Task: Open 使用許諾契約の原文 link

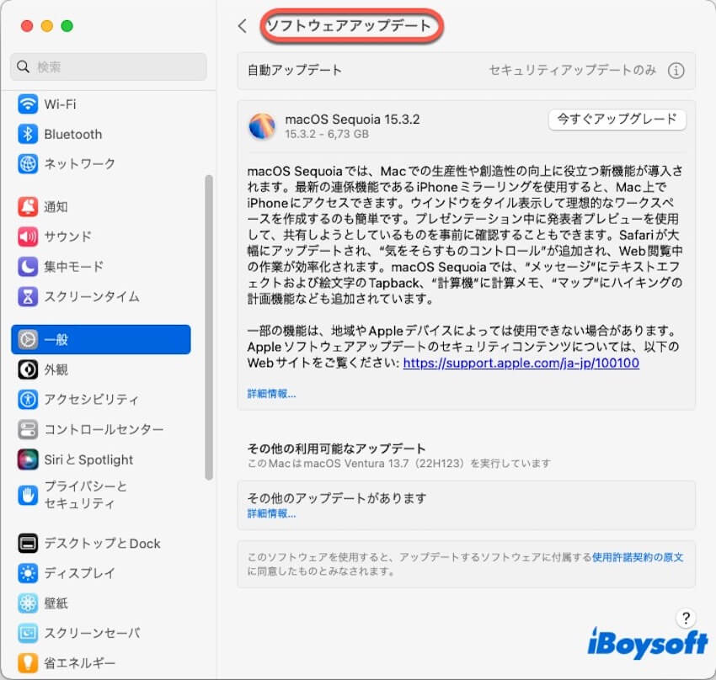Action: 637,557
